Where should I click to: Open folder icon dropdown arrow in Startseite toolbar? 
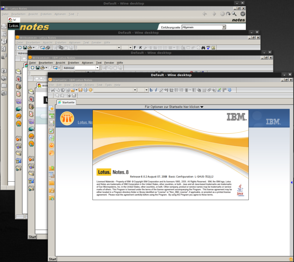pyautogui.click(x=77, y=90)
